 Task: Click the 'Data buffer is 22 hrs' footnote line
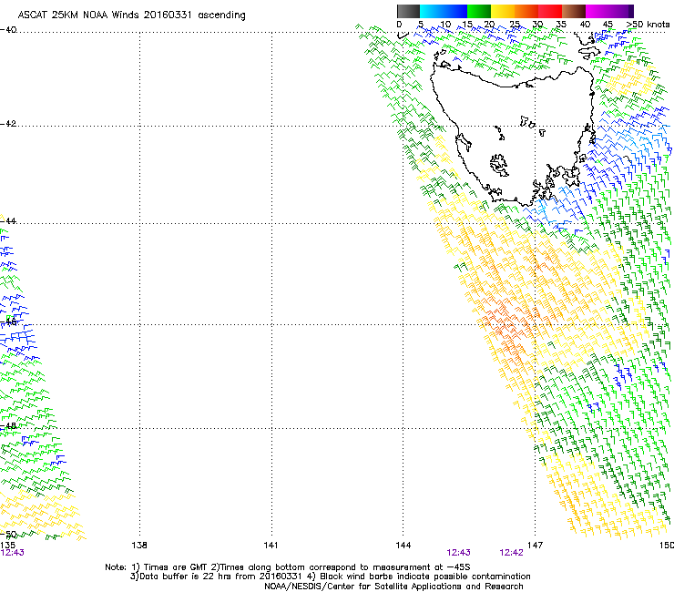330,577
